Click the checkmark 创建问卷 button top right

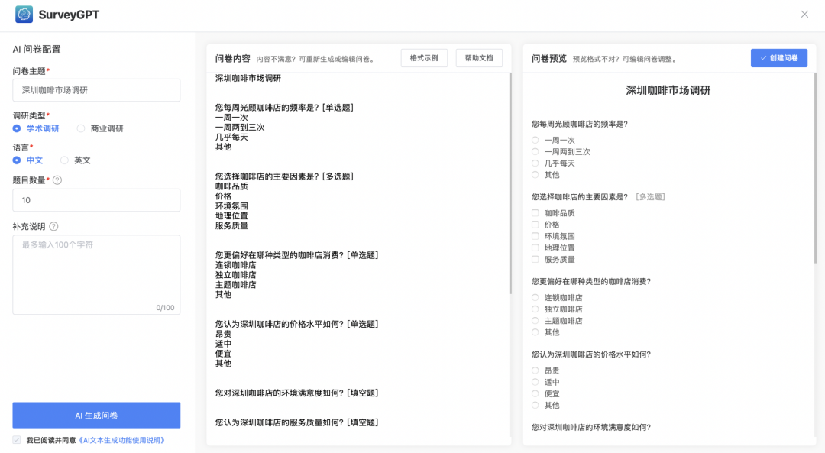779,57
